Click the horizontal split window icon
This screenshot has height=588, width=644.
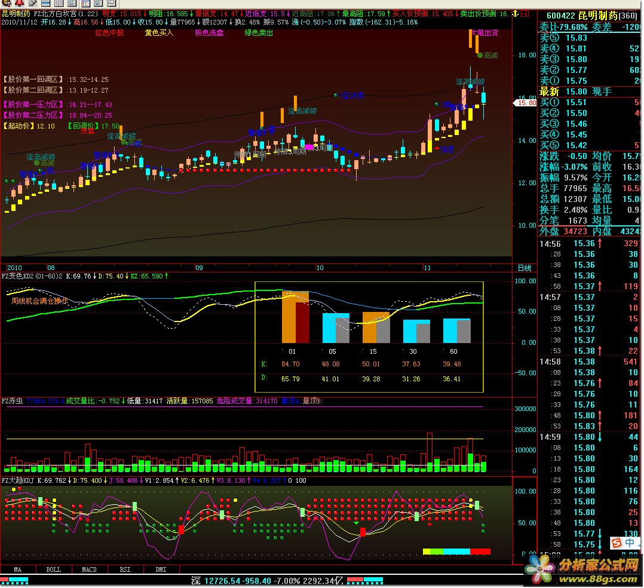pyautogui.click(x=45, y=3)
